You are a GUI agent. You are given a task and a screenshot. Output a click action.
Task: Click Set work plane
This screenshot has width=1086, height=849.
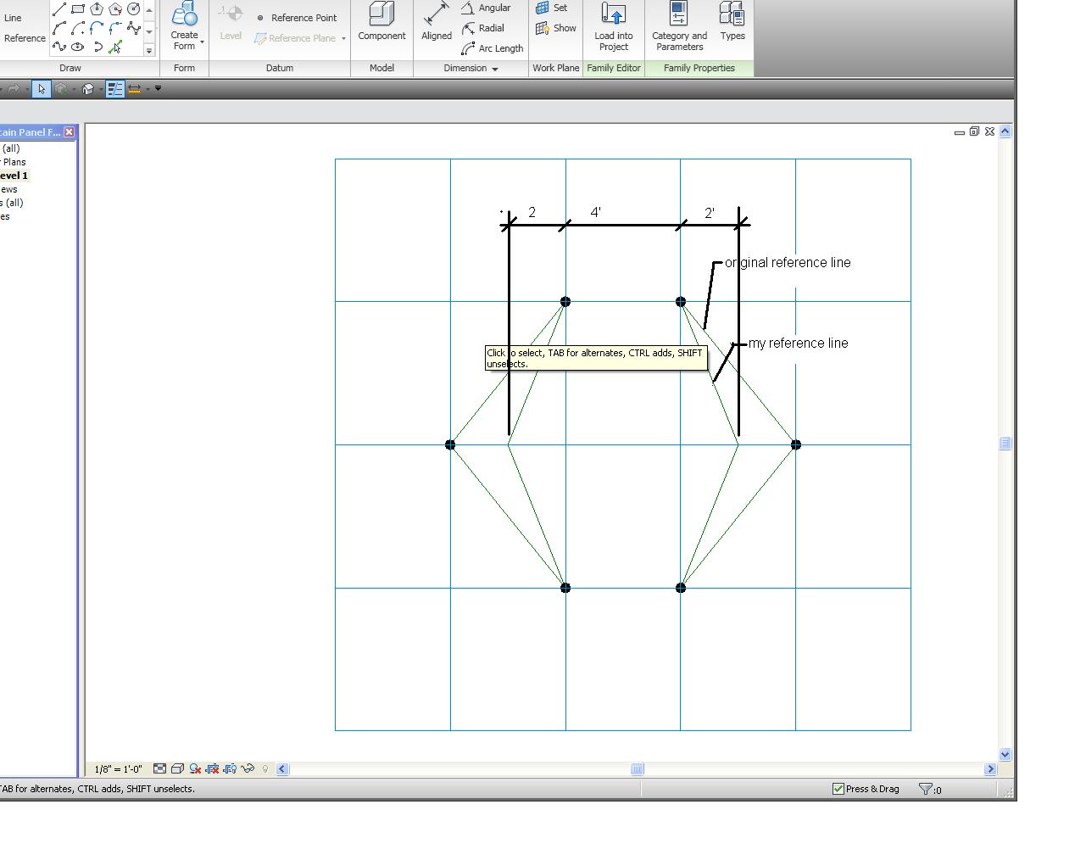552,8
